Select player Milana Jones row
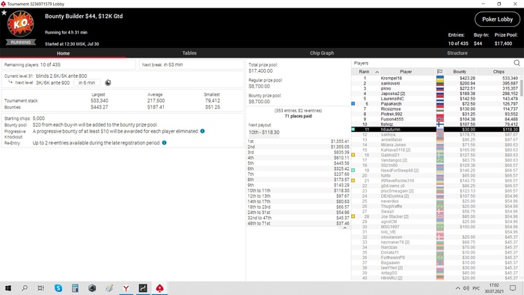The width and height of the screenshot is (524, 295). tap(436, 145)
